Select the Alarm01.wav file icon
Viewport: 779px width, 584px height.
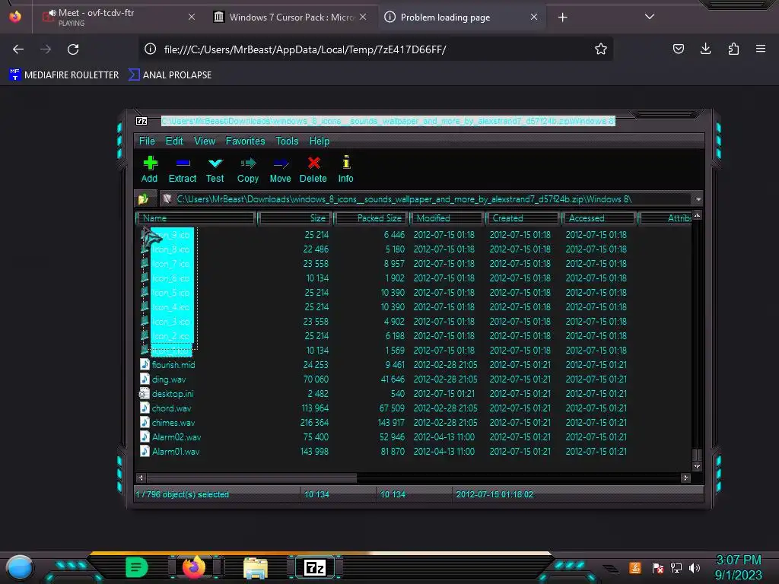click(145, 451)
